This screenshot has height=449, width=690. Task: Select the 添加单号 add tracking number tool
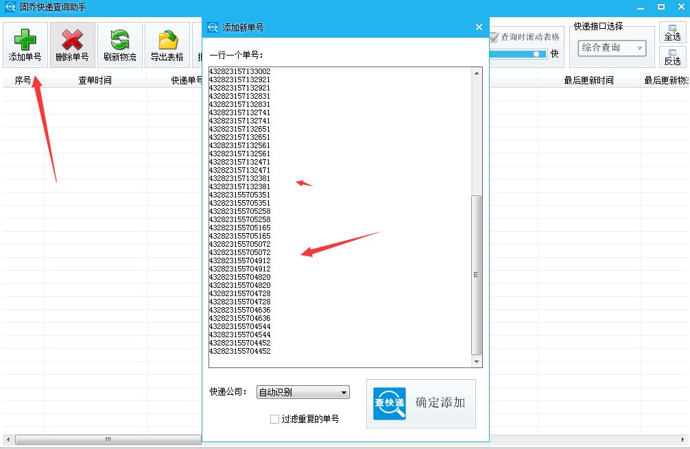pyautogui.click(x=25, y=43)
